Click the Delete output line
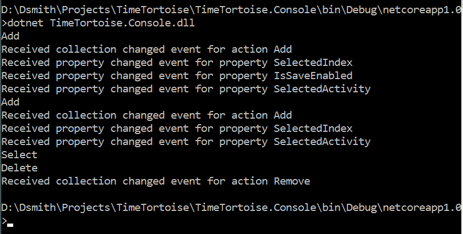This screenshot has width=463, height=234. 19,168
